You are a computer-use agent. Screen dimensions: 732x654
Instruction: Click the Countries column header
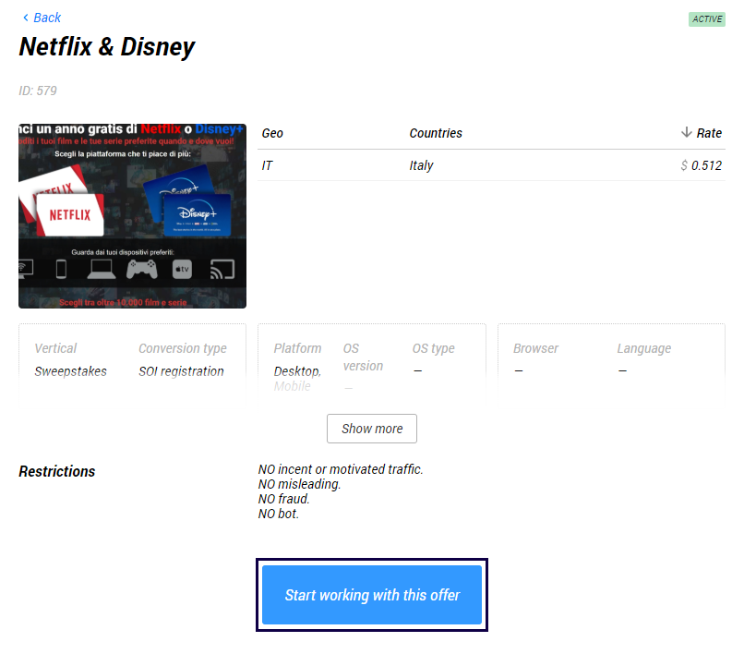click(x=436, y=133)
